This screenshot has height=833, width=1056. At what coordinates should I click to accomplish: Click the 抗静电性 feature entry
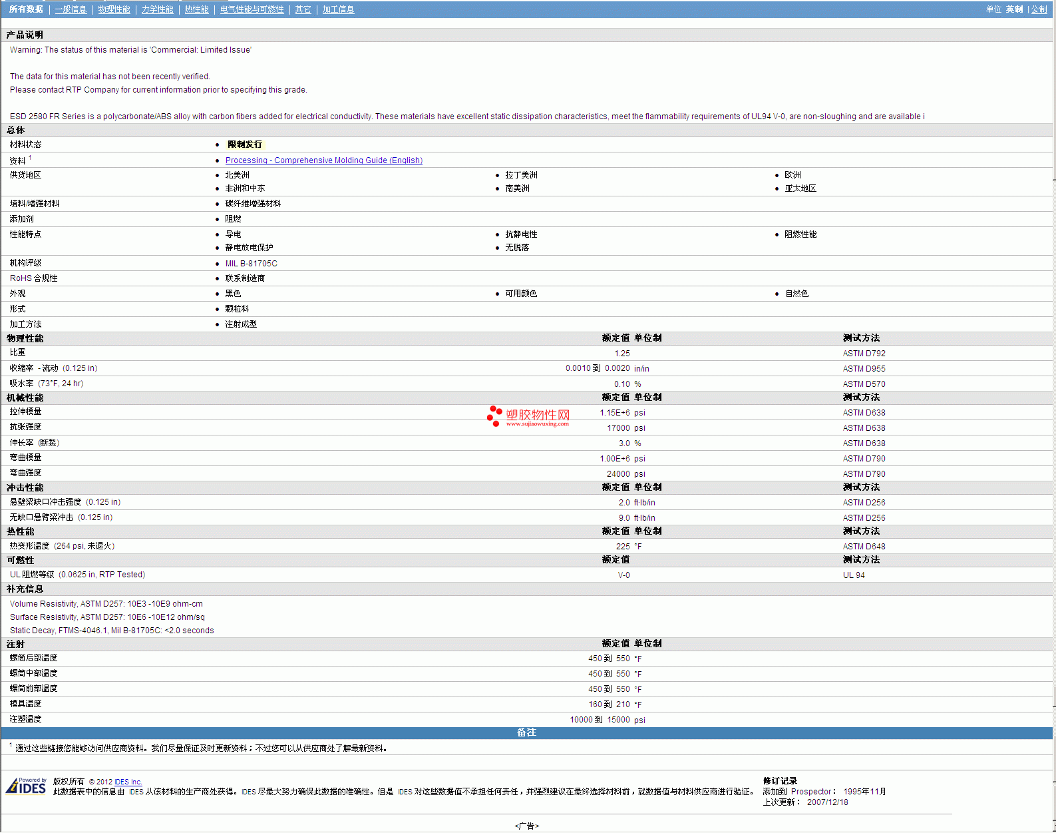point(521,234)
